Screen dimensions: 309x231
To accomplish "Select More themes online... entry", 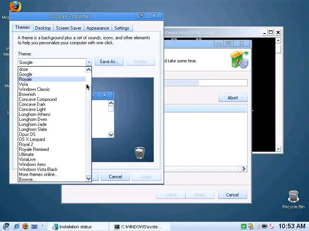I will (x=52, y=174).
